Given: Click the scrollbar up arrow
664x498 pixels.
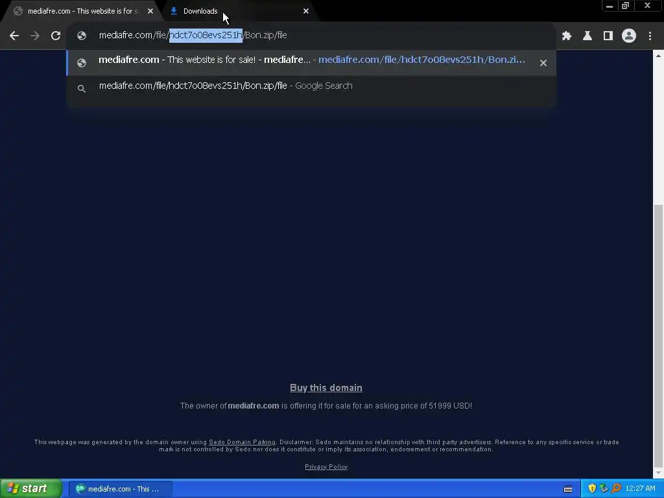Looking at the screenshot, I should (658, 56).
